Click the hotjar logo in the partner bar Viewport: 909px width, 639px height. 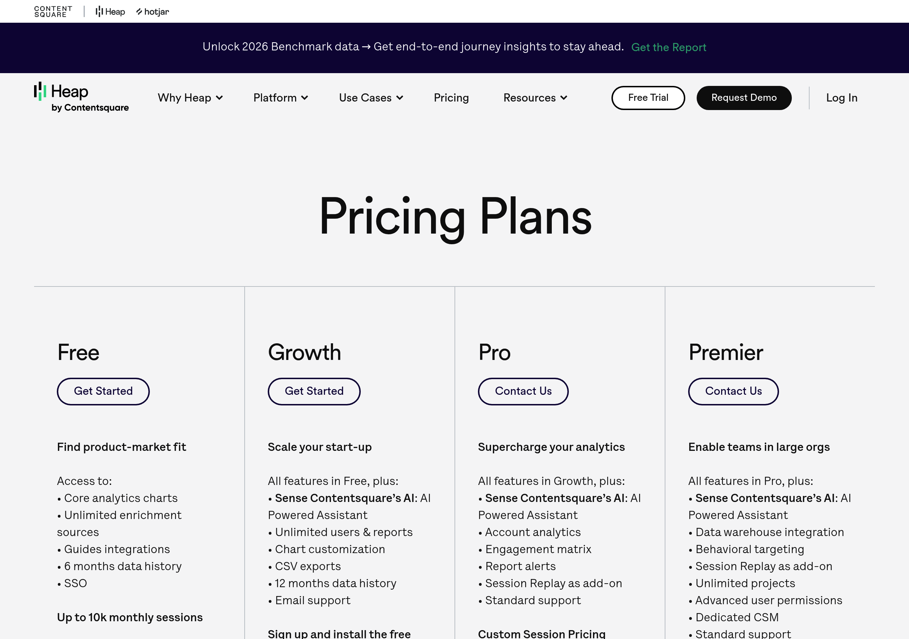(x=152, y=12)
